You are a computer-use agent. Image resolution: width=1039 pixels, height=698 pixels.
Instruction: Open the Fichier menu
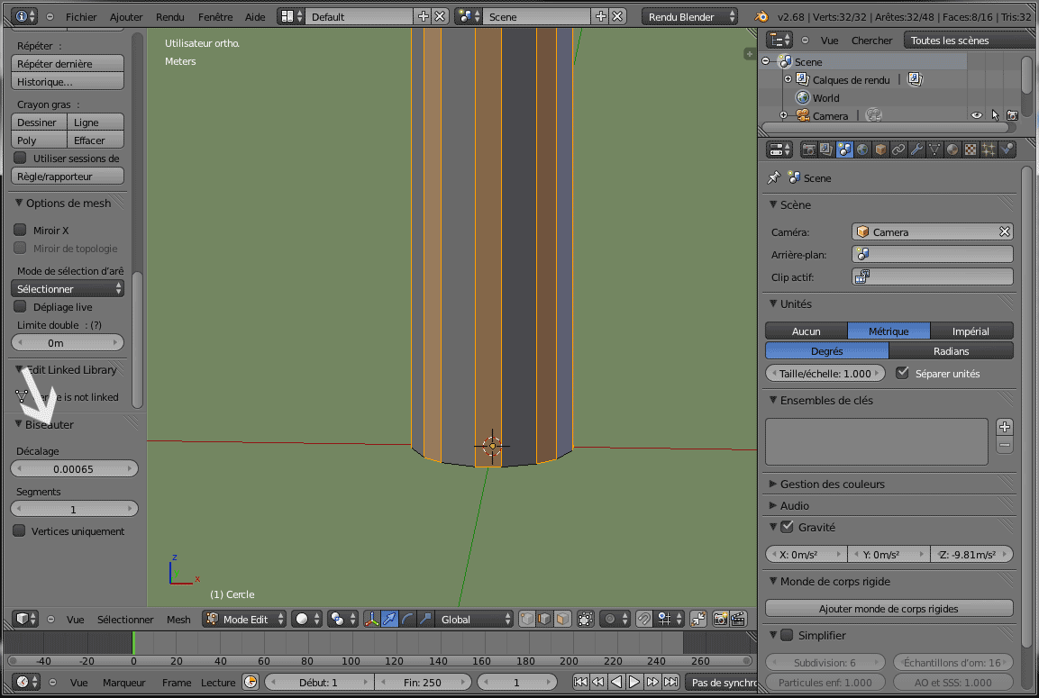(81, 16)
